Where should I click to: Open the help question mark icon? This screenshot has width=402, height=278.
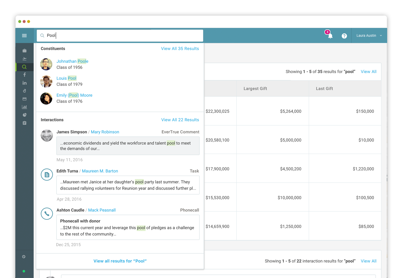click(x=344, y=36)
